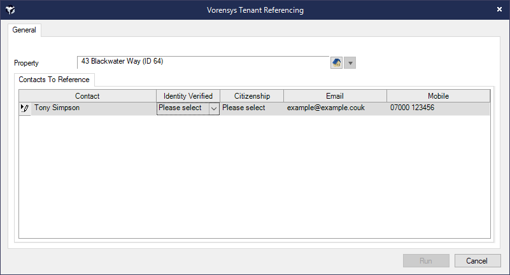Click the Identity Verified column header

tap(188, 96)
